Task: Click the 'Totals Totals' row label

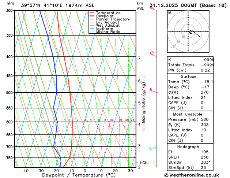Action: tap(181, 65)
